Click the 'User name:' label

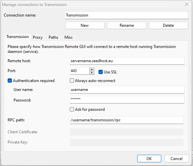23,90
